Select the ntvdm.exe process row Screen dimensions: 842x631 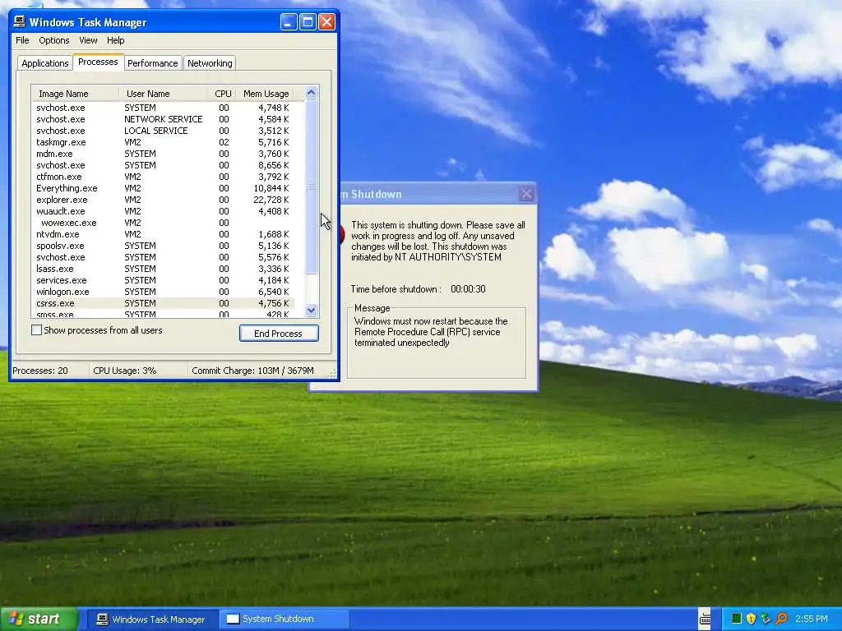163,234
